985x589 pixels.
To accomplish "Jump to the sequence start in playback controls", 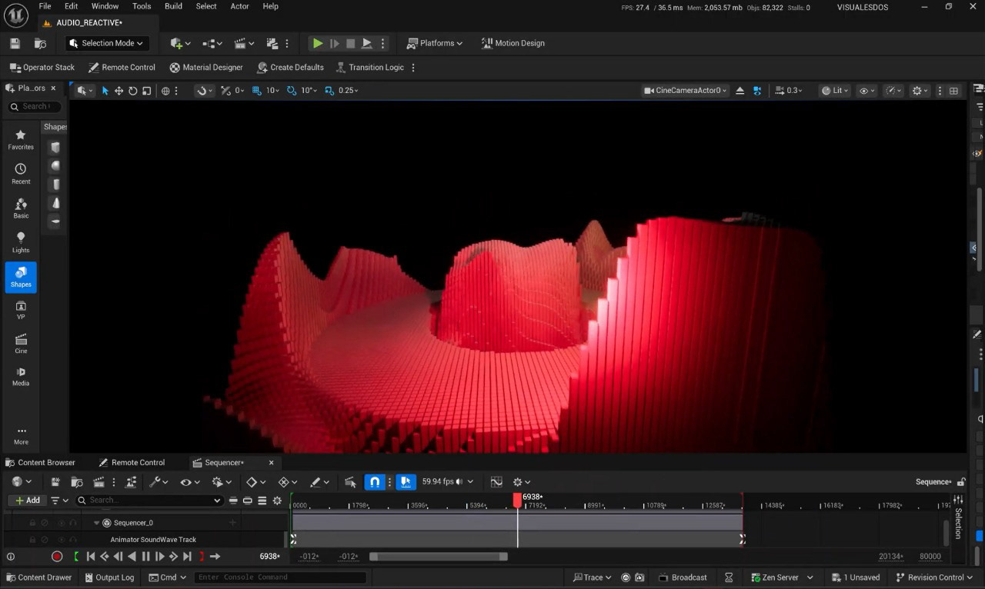I will [x=90, y=556].
